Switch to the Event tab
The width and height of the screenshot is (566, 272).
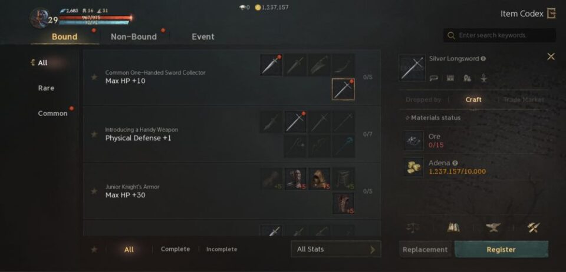click(x=203, y=37)
